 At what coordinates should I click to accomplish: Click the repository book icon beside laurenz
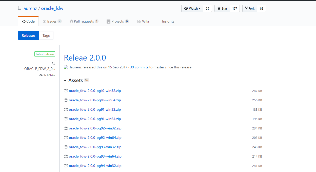pyautogui.click(x=19, y=8)
